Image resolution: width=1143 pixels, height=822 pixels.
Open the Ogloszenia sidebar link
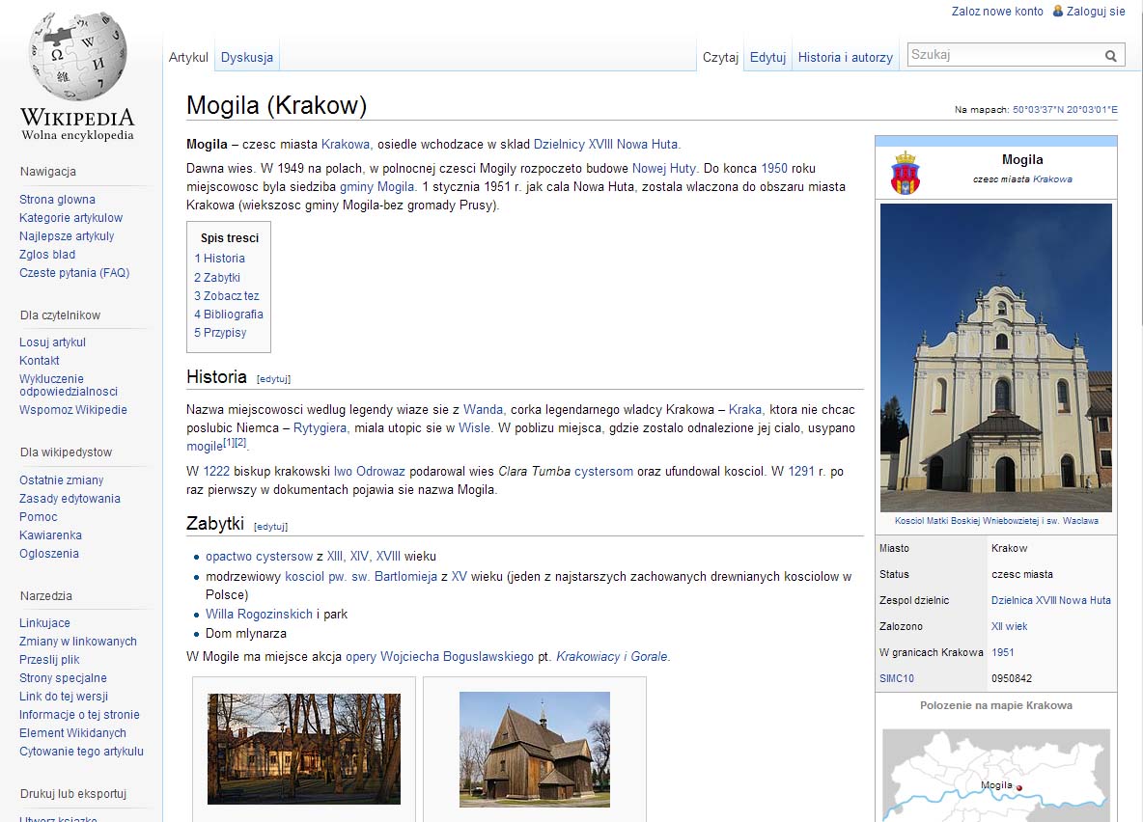(49, 553)
